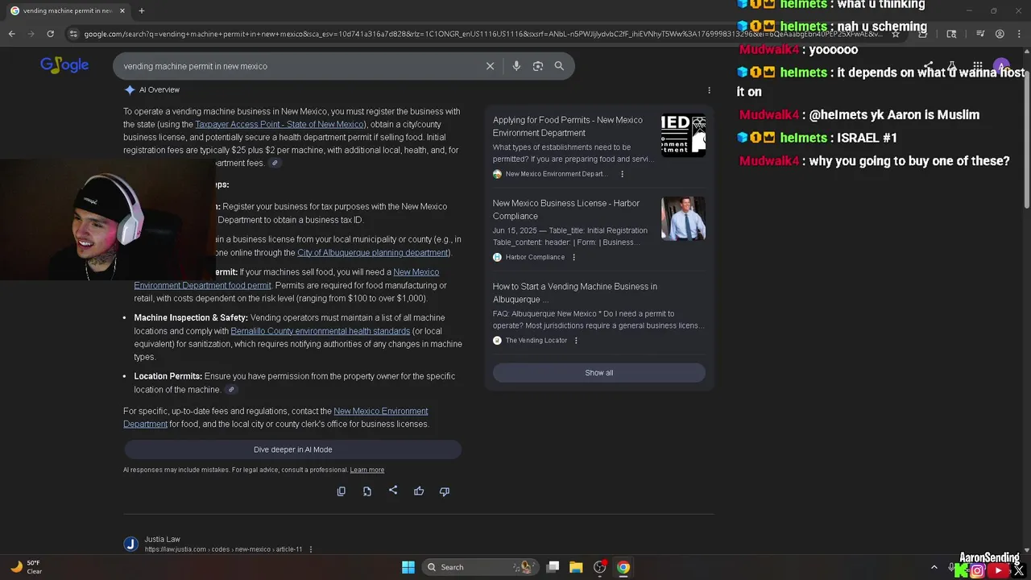Click the Windows taskbar Search box
The width and height of the screenshot is (1031, 580).
[x=479, y=567]
